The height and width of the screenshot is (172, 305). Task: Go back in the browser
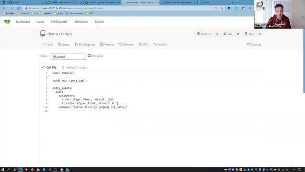4,8
